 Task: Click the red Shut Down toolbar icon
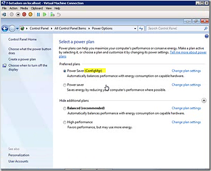point(24,14)
